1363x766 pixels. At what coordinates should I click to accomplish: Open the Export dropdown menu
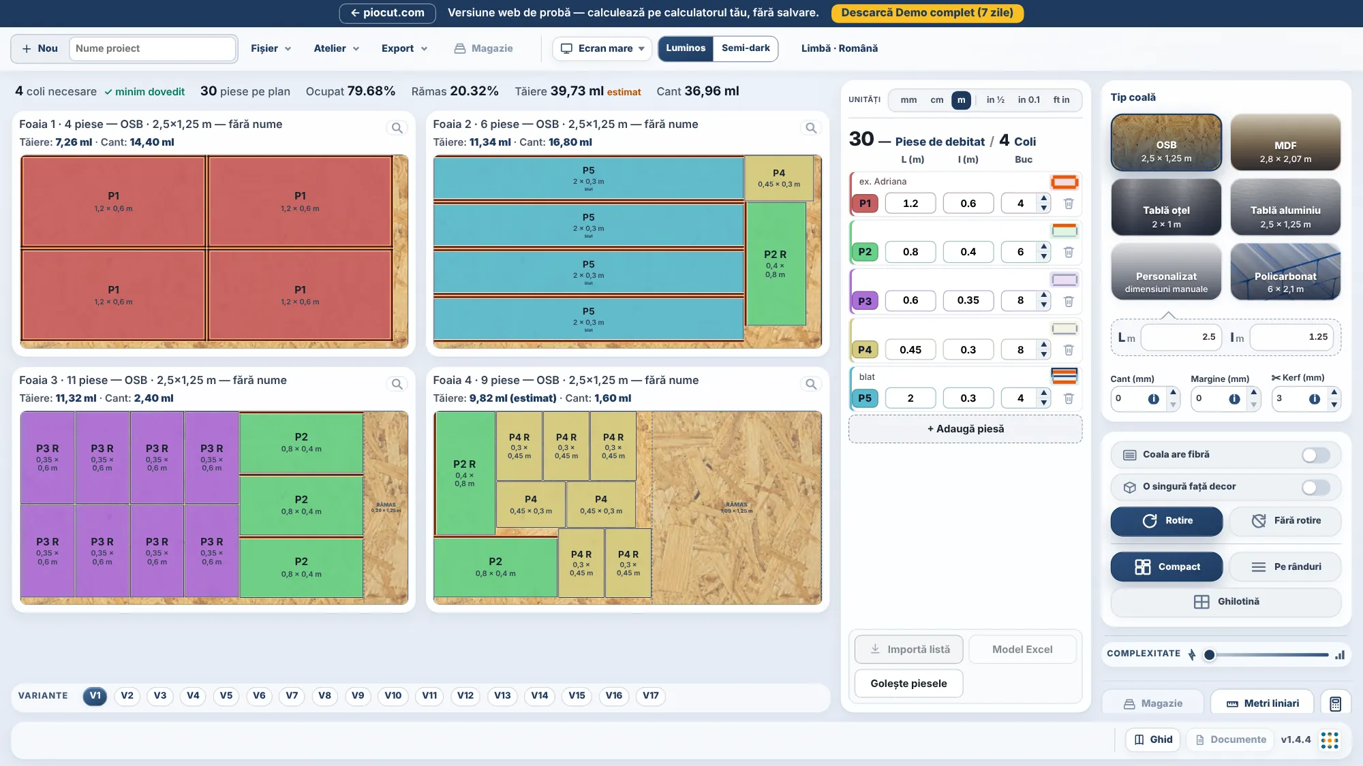(404, 48)
